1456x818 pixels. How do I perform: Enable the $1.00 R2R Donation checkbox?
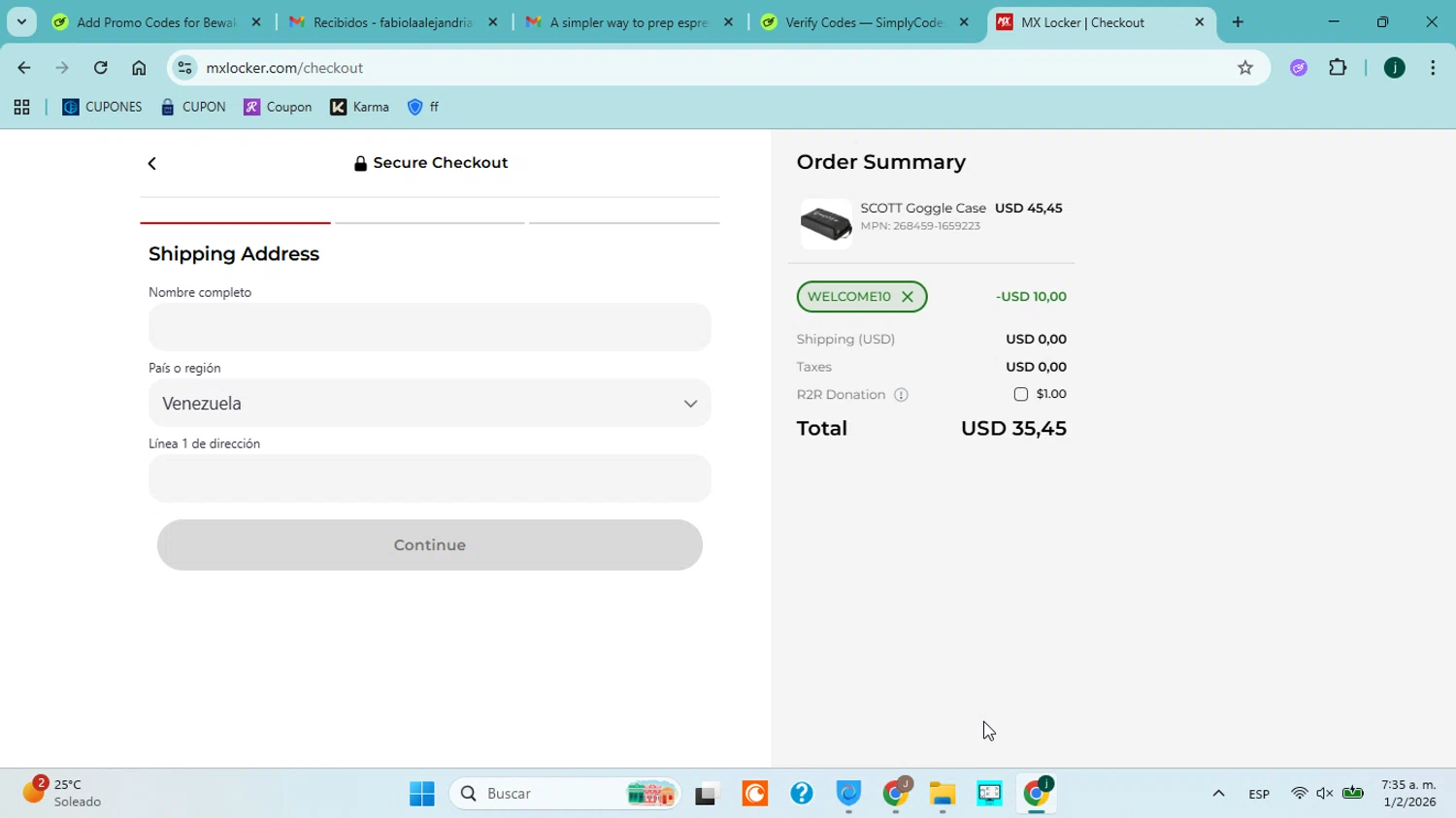[1020, 394]
